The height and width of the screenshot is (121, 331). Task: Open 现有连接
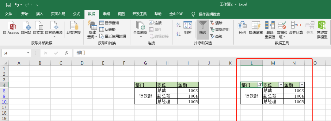click(x=74, y=28)
